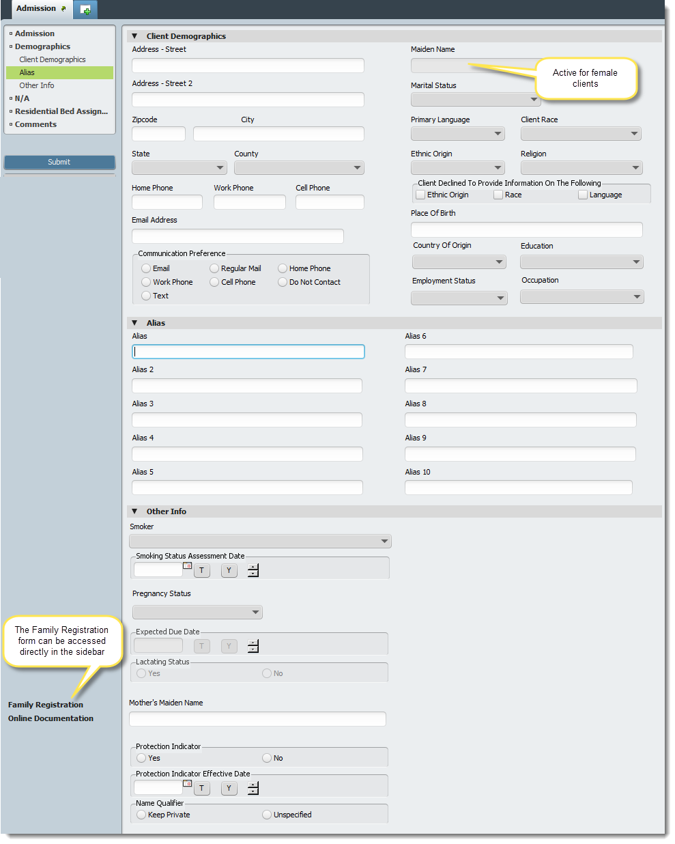Click the Zipcode field
The width and height of the screenshot is (675, 844).
158,134
